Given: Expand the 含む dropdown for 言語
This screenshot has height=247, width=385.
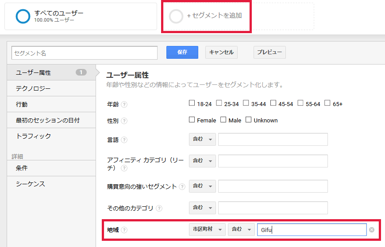Looking at the screenshot, I should [202, 139].
